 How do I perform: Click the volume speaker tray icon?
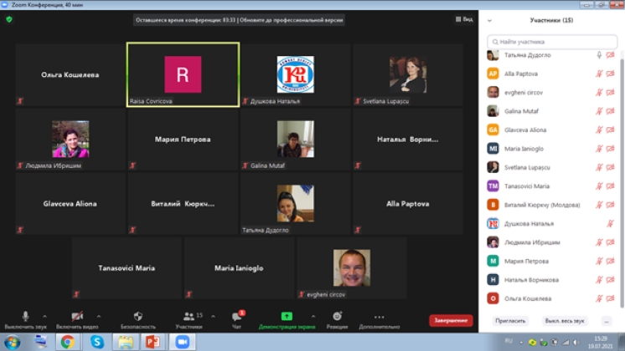point(576,343)
